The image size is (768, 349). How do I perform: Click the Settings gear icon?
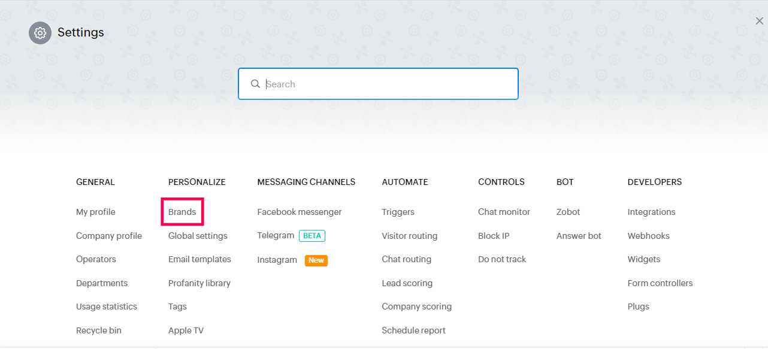pyautogui.click(x=40, y=33)
